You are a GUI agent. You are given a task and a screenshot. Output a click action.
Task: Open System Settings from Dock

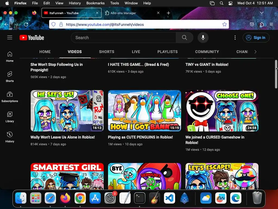tap(110, 198)
